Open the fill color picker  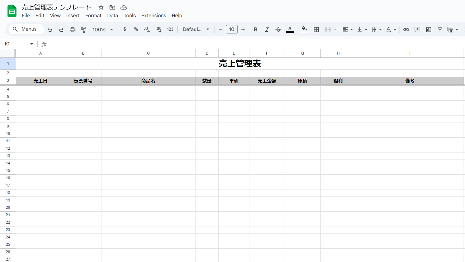(x=304, y=30)
